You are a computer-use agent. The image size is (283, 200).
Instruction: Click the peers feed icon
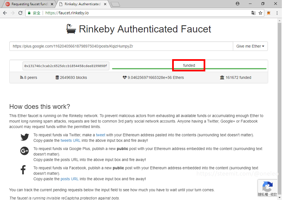pyautogui.click(x=21, y=77)
